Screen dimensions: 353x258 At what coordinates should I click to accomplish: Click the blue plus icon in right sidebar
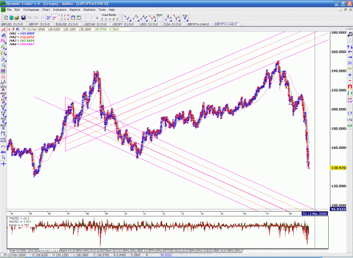pos(350,75)
